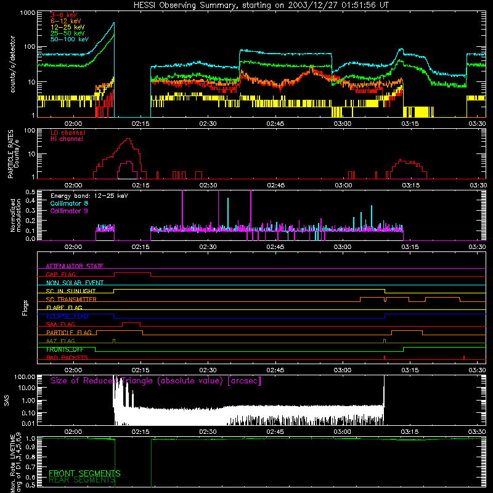Click the GAP FLAG raised segment in flags panel
Image resolution: width=493 pixels, height=493 pixels.
click(x=132, y=273)
